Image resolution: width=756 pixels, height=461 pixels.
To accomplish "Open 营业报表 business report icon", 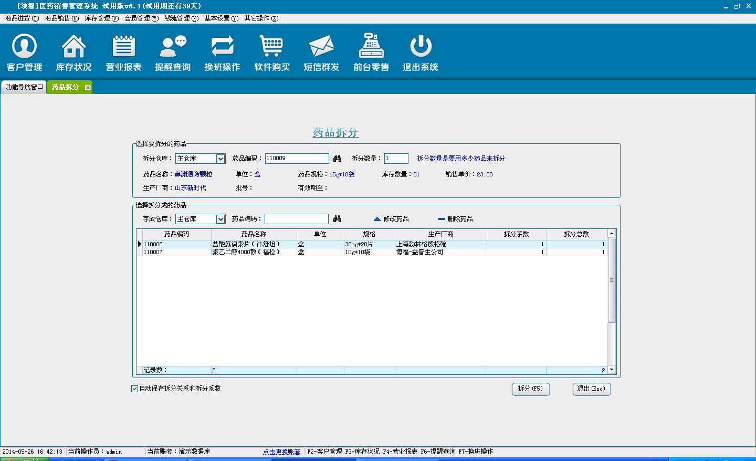I will click(x=123, y=47).
